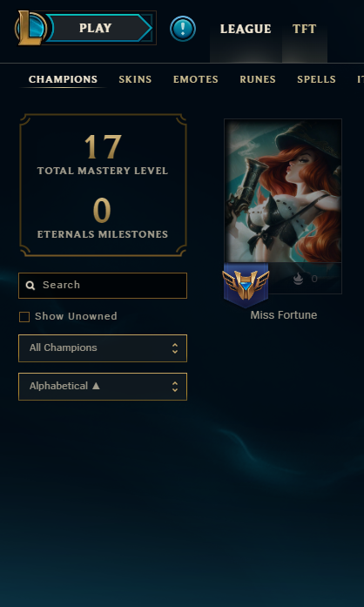
Task: Click the ascending sort triangle beside Alphabetical
Action: click(x=96, y=386)
